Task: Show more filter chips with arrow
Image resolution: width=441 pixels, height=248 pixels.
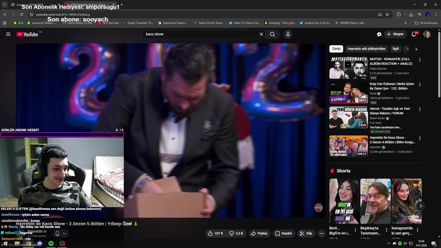Action: (416, 49)
